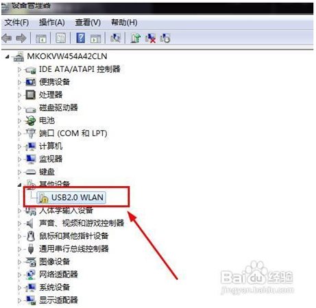The image size is (316, 308).
Task: Collapse the MKOKVW454A42CLN root node
Action: coord(8,57)
